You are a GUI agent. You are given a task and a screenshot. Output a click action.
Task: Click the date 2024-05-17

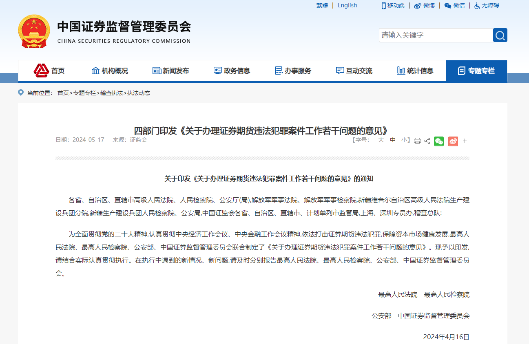(88, 140)
